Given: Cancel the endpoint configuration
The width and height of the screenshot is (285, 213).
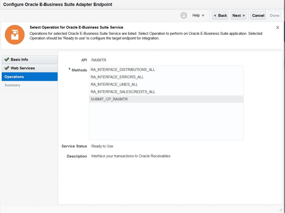Looking at the screenshot, I should [x=258, y=15].
